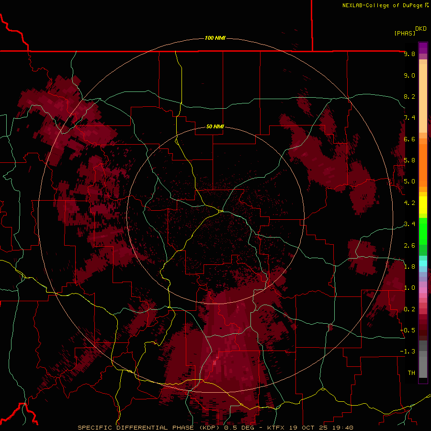
Task: Click the 50 NMI range ring label
Action: [215, 127]
